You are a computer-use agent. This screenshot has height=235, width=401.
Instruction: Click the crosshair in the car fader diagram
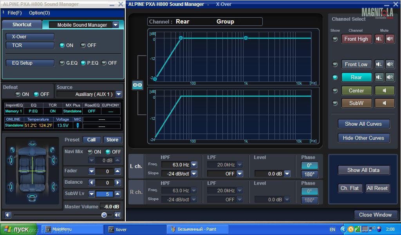click(32, 170)
